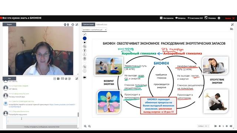Click the Видео panel header
This screenshot has width=237, height=133.
(x=9, y=24)
